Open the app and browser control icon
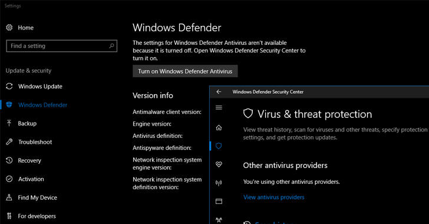 219,201
